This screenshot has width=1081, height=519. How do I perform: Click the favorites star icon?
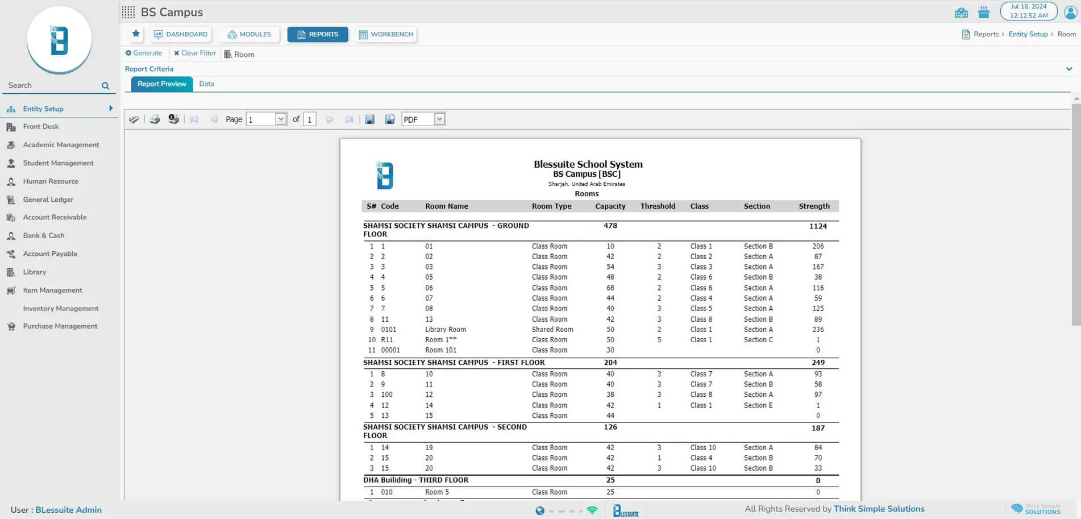click(x=136, y=34)
